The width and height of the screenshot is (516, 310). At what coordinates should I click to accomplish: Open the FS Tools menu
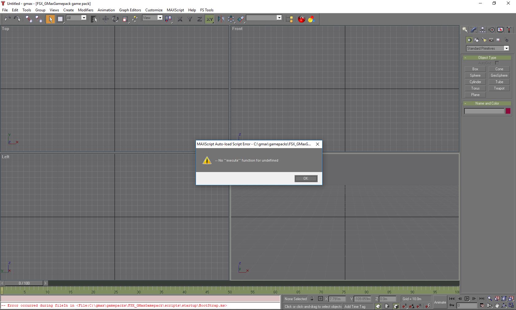(207, 10)
